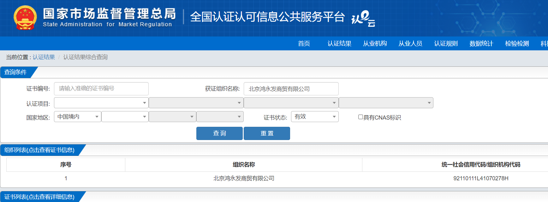The height and width of the screenshot is (202, 548).
Task: Expand the third 认证项目 dropdown
Action: [291, 103]
